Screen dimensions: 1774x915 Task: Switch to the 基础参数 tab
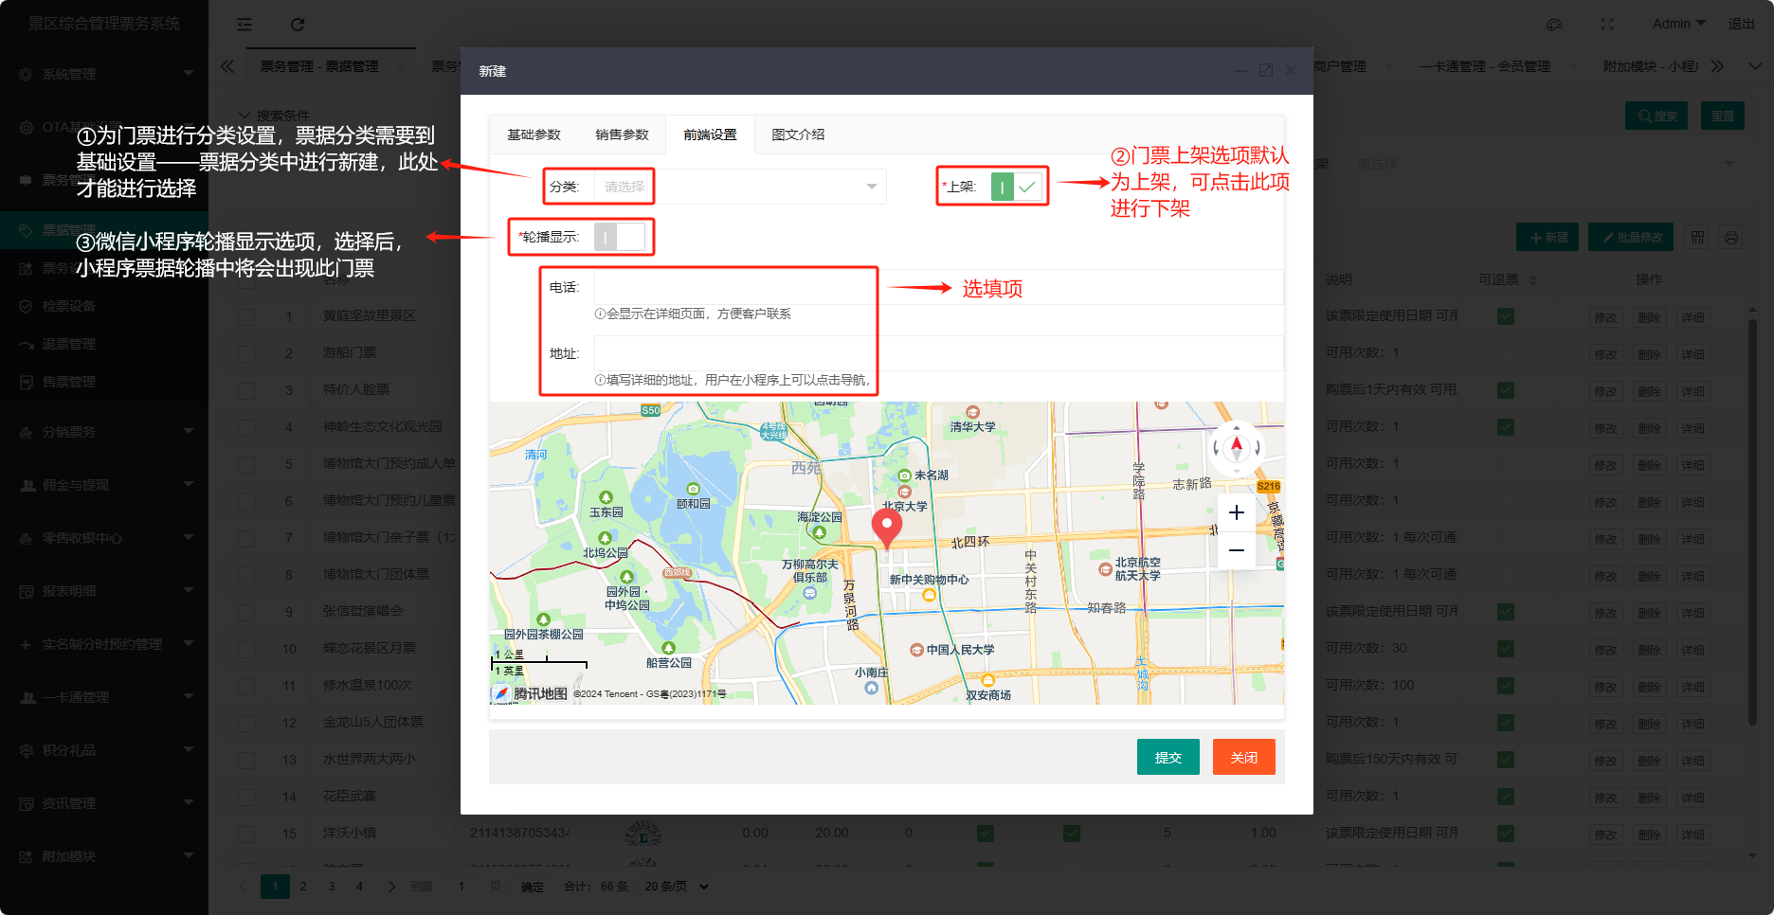pyautogui.click(x=534, y=135)
